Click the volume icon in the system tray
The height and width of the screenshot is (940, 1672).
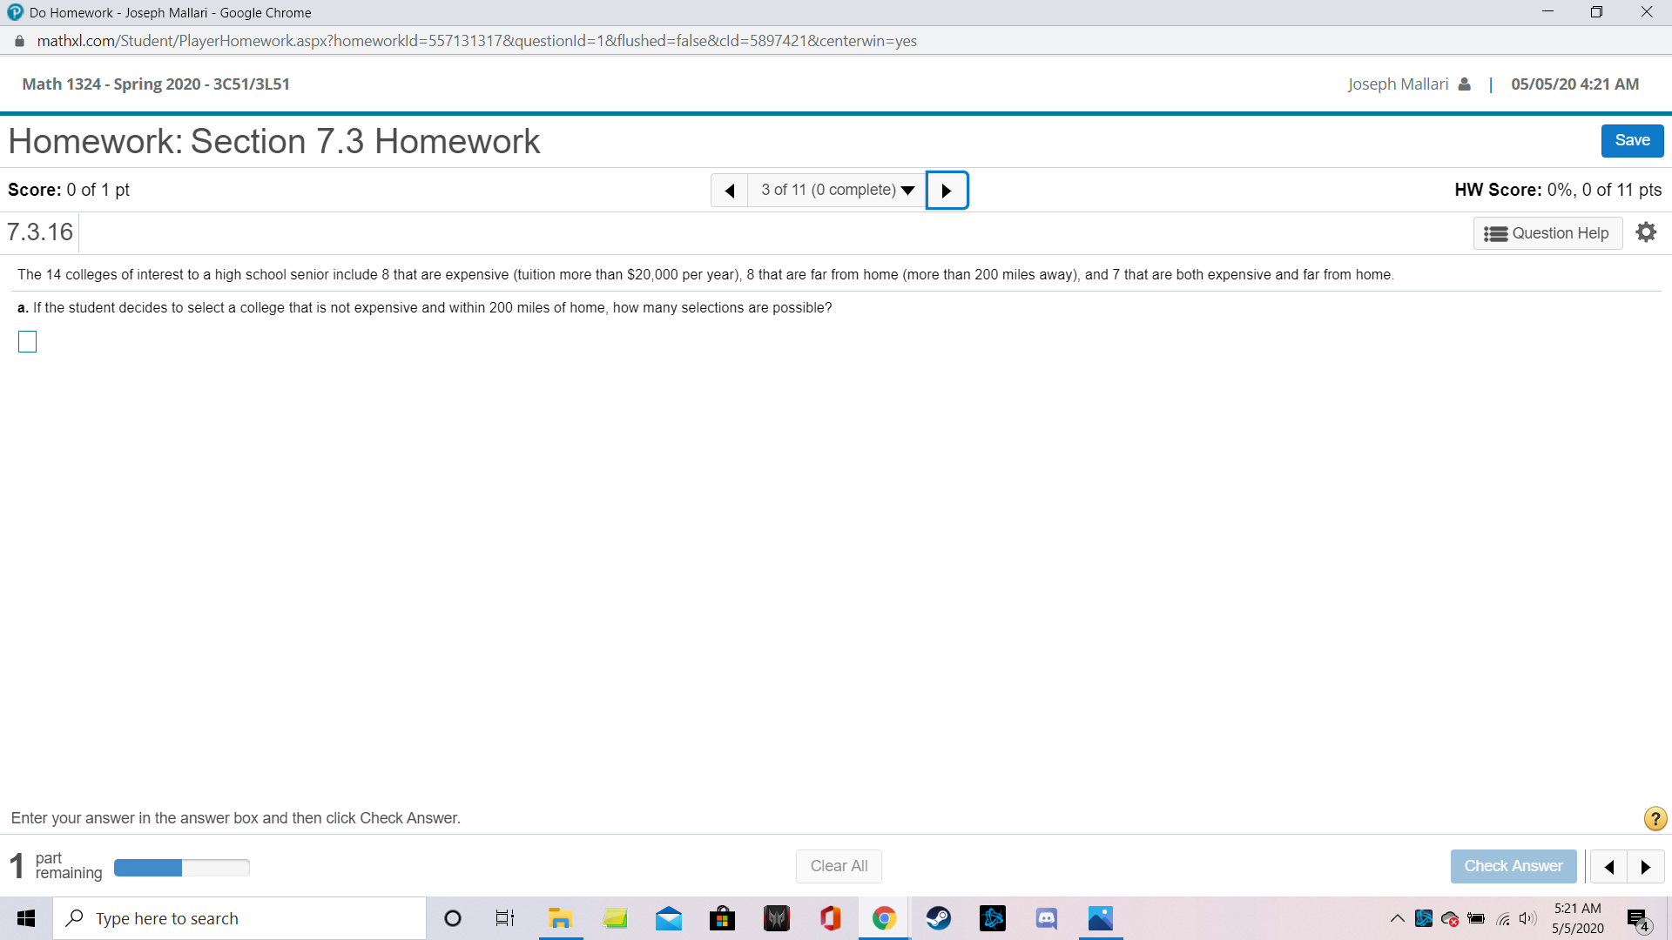coord(1527,917)
